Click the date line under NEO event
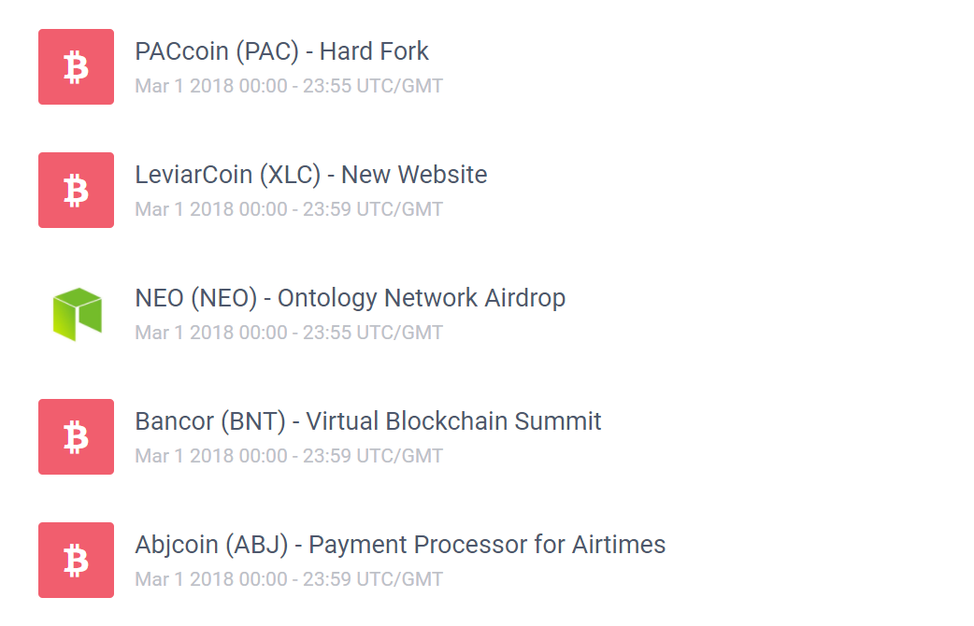Viewport: 974px width, 626px height. [x=289, y=334]
